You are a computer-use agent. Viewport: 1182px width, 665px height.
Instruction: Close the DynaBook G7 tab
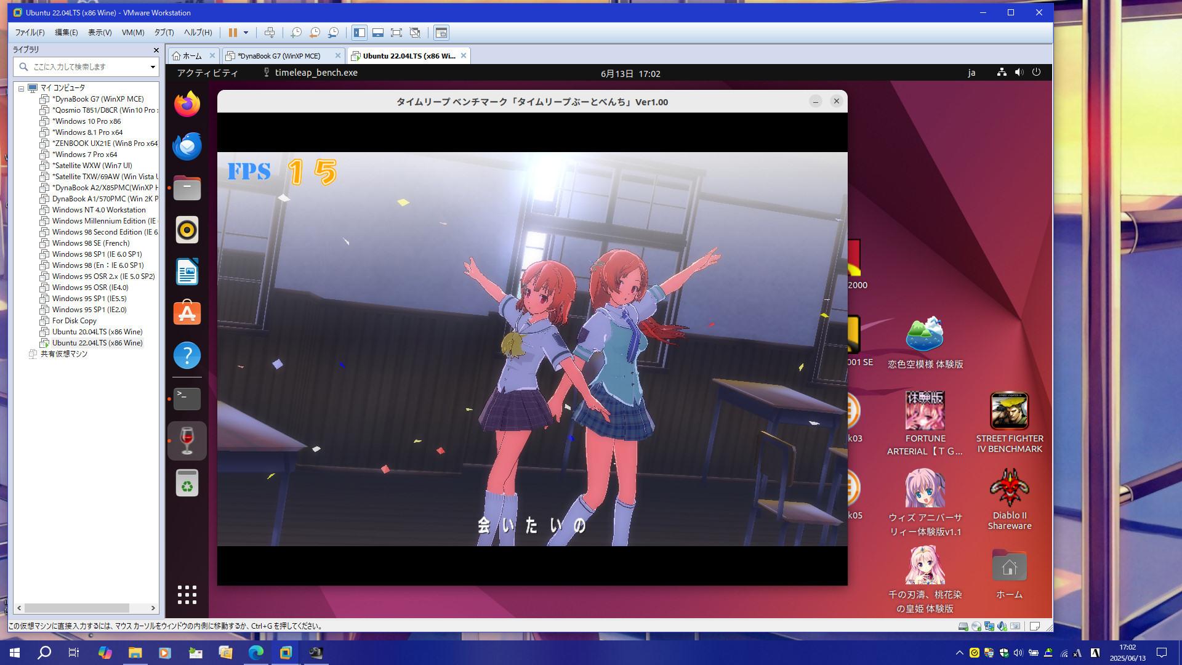point(337,55)
